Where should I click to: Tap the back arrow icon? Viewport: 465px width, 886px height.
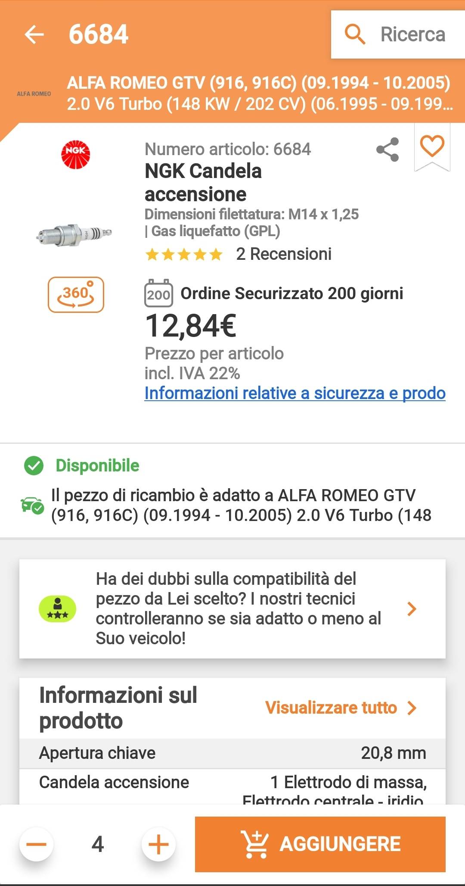pyautogui.click(x=34, y=34)
